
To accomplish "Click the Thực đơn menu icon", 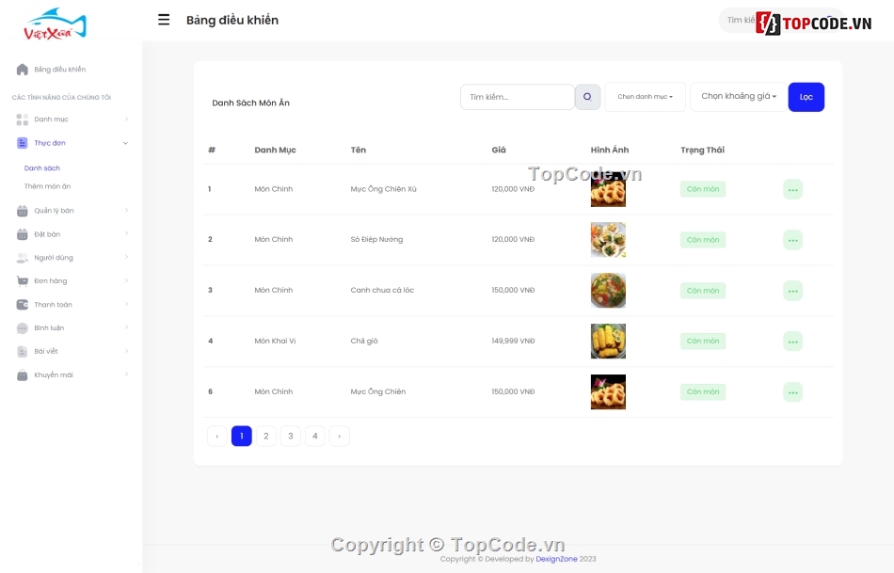I will click(x=23, y=143).
